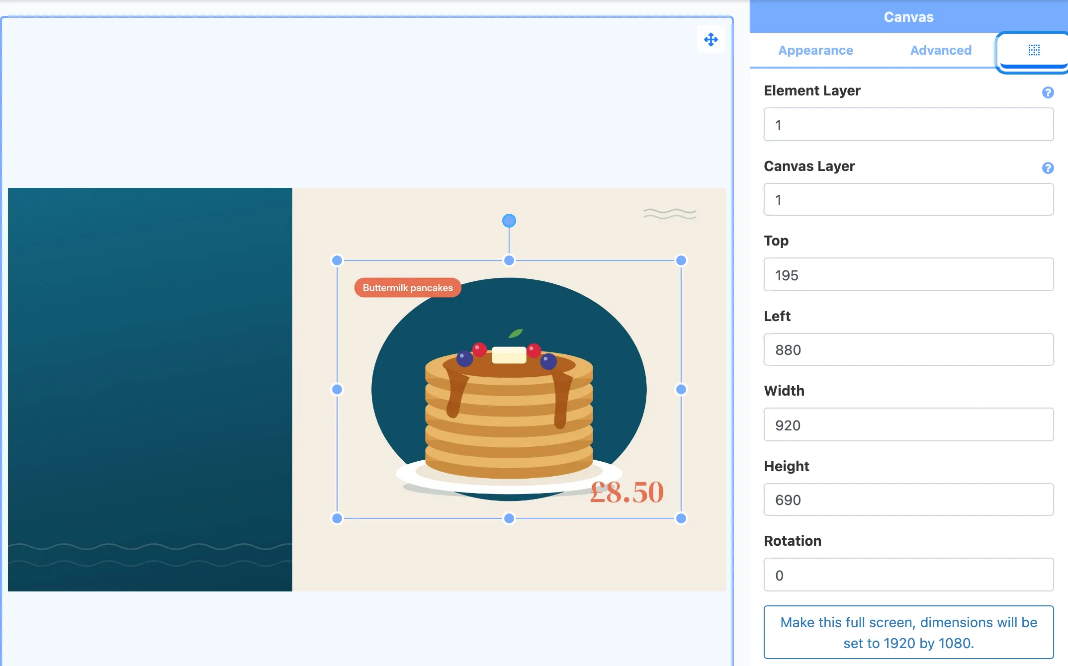Click the rotation handle above the selection
The width and height of the screenshot is (1068, 666).
click(x=509, y=221)
